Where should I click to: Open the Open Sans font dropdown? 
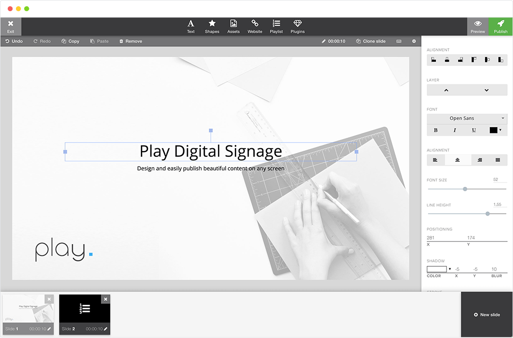click(467, 118)
